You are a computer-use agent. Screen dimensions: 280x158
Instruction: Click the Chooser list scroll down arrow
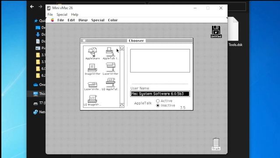pyautogui.click(x=122, y=105)
